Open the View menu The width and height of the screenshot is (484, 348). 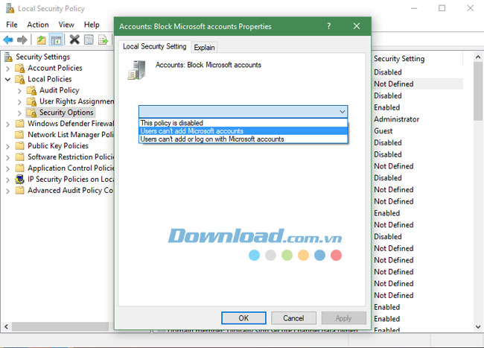click(66, 25)
